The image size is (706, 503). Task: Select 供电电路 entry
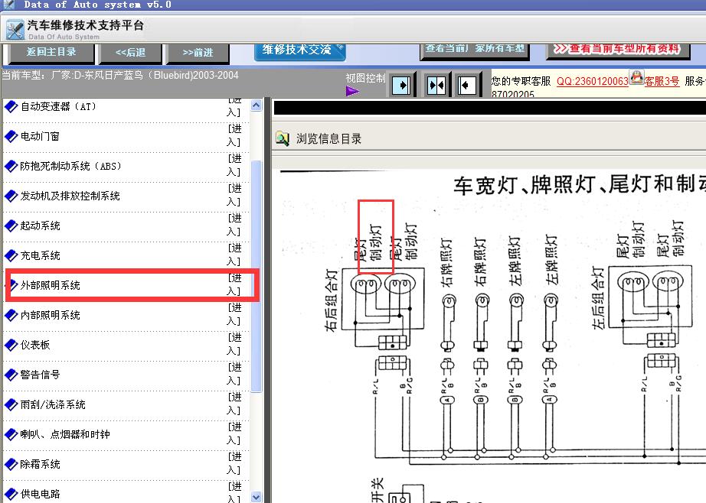coord(40,494)
